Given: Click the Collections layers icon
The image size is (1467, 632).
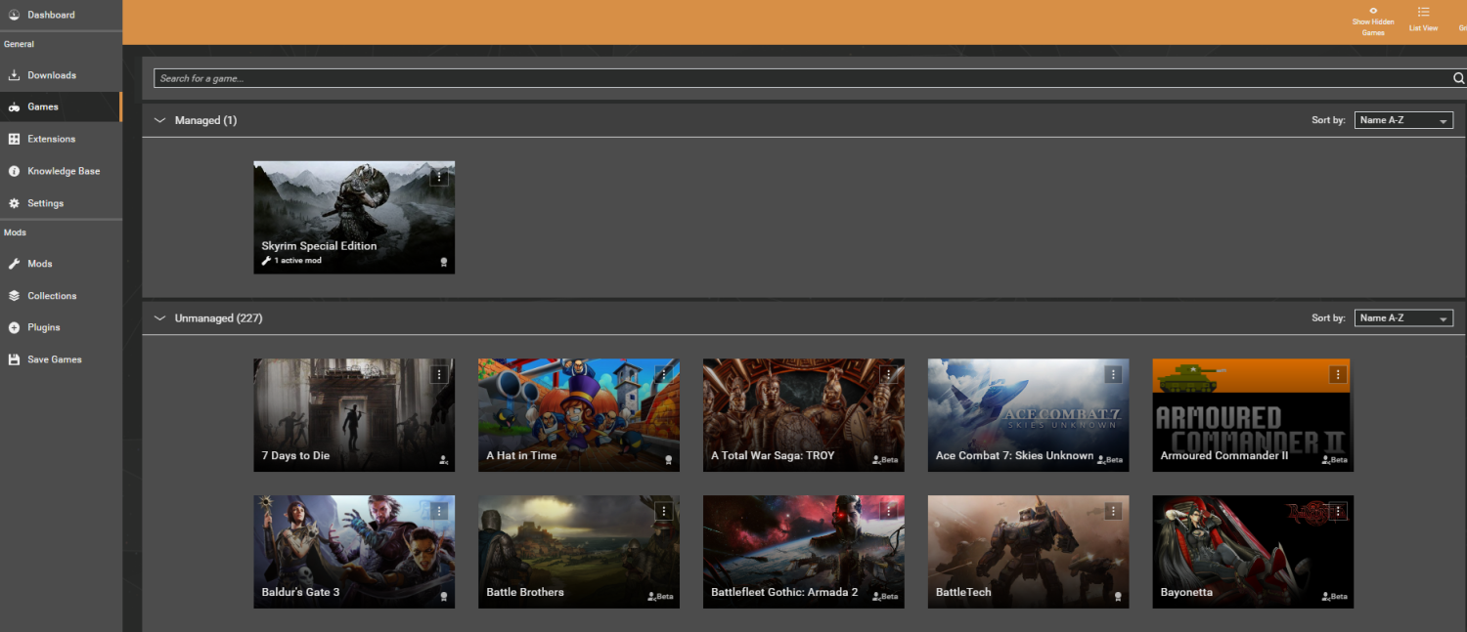Looking at the screenshot, I should (14, 296).
